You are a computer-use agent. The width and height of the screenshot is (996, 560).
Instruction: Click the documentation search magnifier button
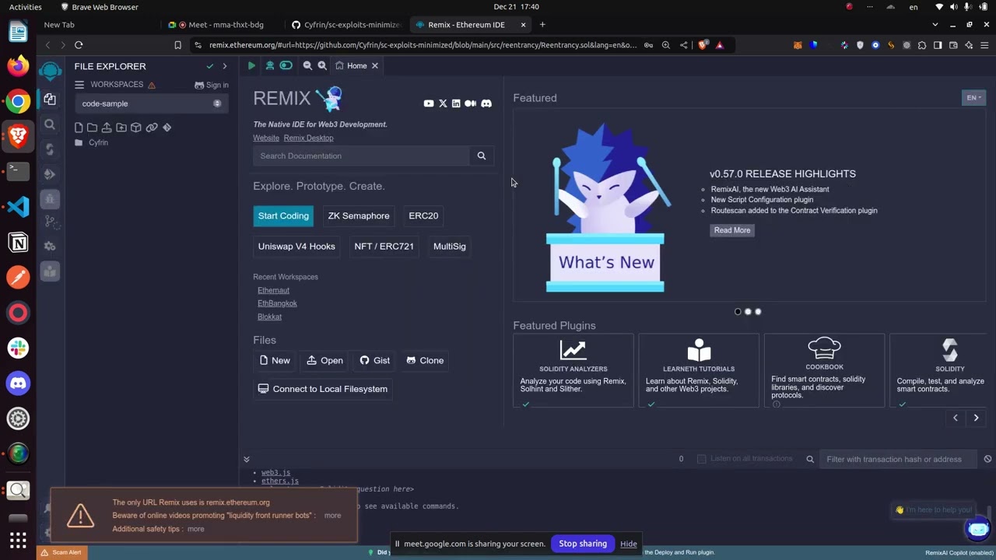click(482, 156)
